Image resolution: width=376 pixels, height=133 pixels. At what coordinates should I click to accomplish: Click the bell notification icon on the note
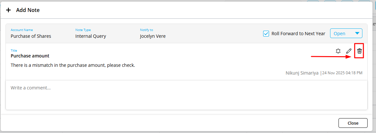[x=338, y=51]
